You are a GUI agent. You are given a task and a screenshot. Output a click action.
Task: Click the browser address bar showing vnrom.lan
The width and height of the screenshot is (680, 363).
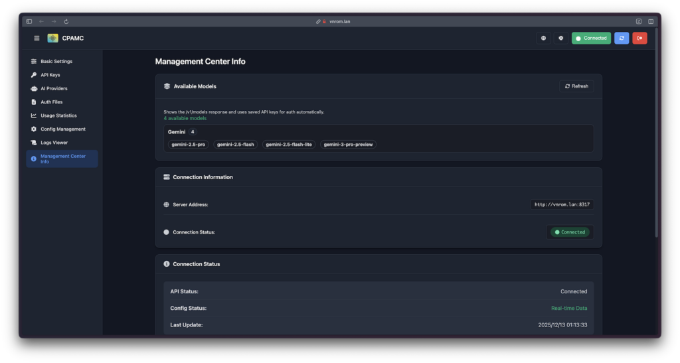[x=340, y=21]
